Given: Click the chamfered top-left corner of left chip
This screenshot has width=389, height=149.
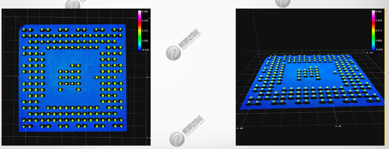Looking at the screenshot, I should point(22,27).
